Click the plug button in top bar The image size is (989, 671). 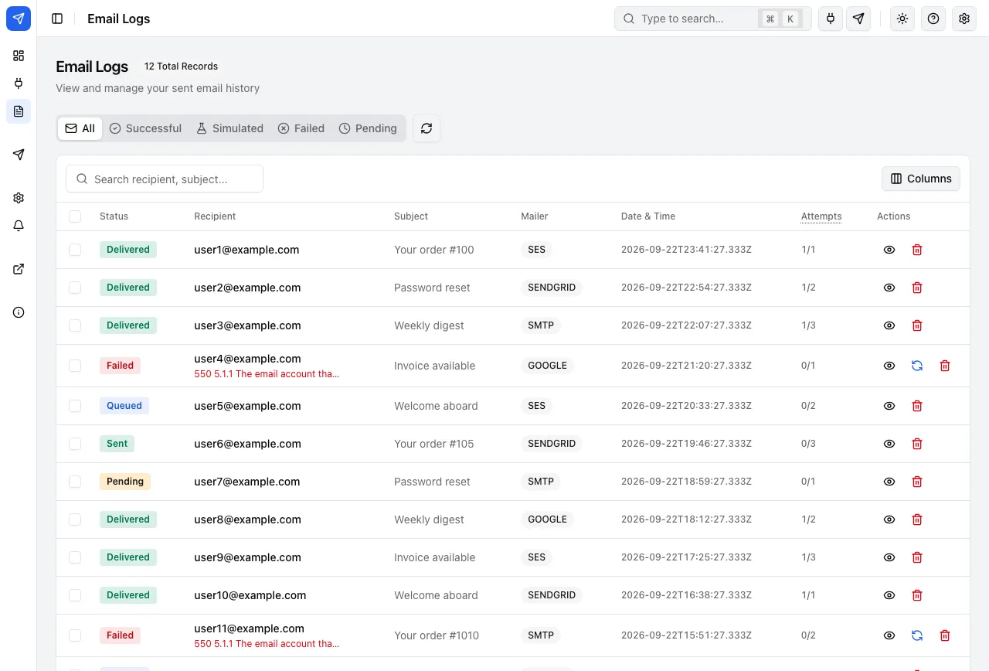pyautogui.click(x=831, y=19)
